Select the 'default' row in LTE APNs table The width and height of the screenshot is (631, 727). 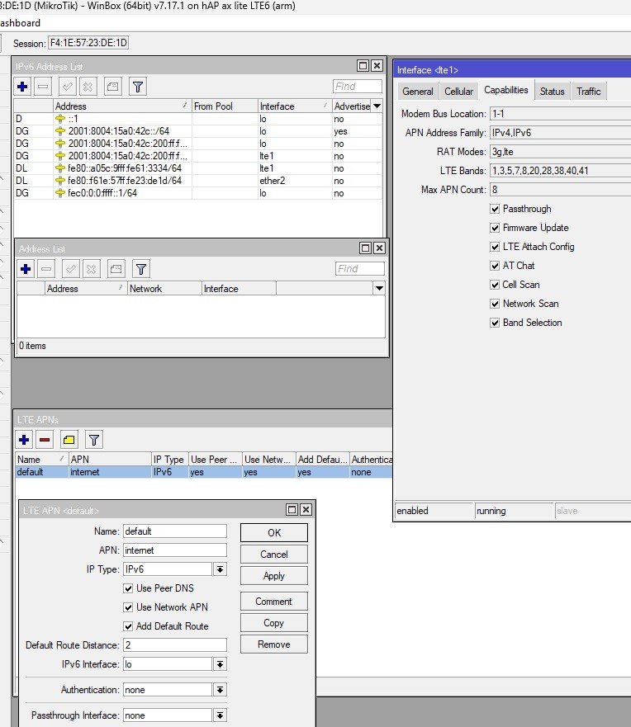(x=204, y=472)
